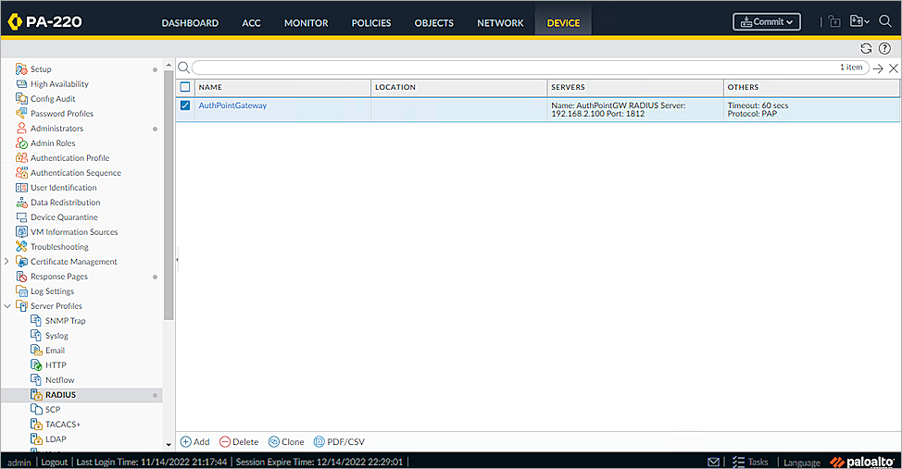The image size is (902, 469).
Task: Click the Admin Roles icon
Action: coord(21,143)
